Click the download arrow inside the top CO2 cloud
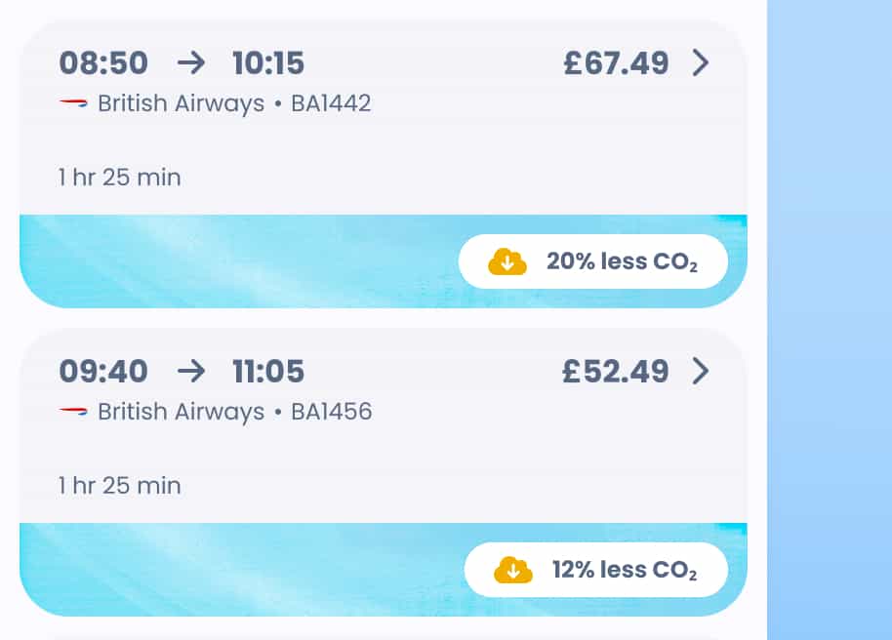 pyautogui.click(x=505, y=260)
